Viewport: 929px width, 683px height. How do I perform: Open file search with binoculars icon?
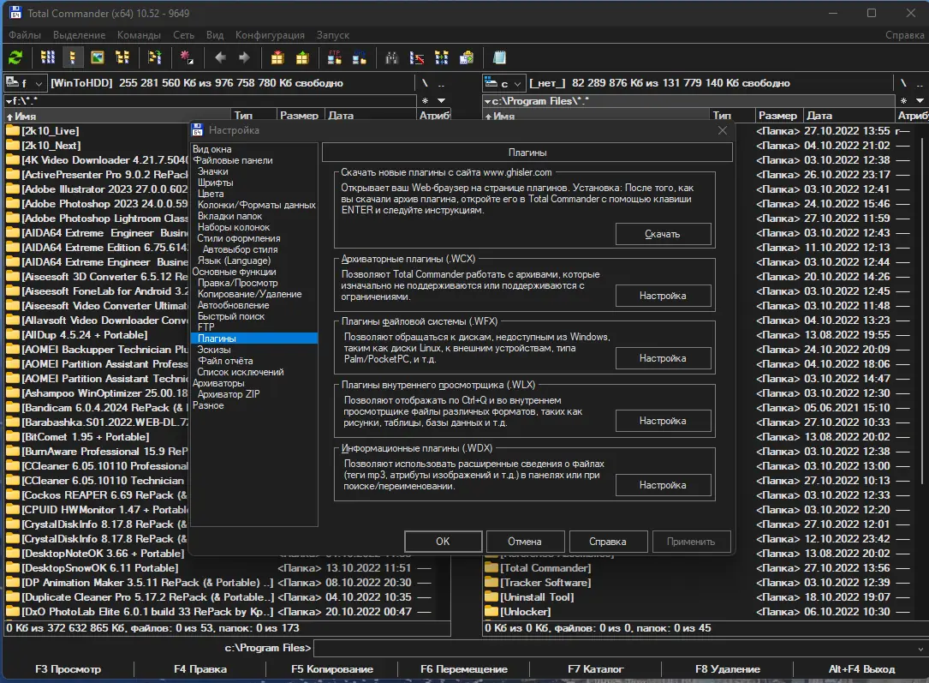click(x=391, y=57)
